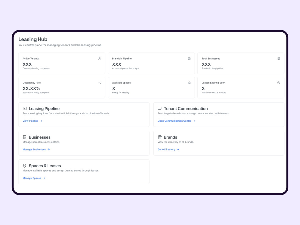Click the building icon on Total Businesses card
Viewport: 300px width, 225px height.
(279, 58)
